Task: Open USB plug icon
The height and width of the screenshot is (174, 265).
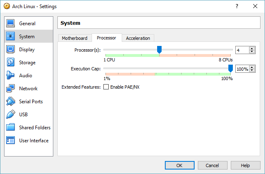Action: (x=11, y=114)
